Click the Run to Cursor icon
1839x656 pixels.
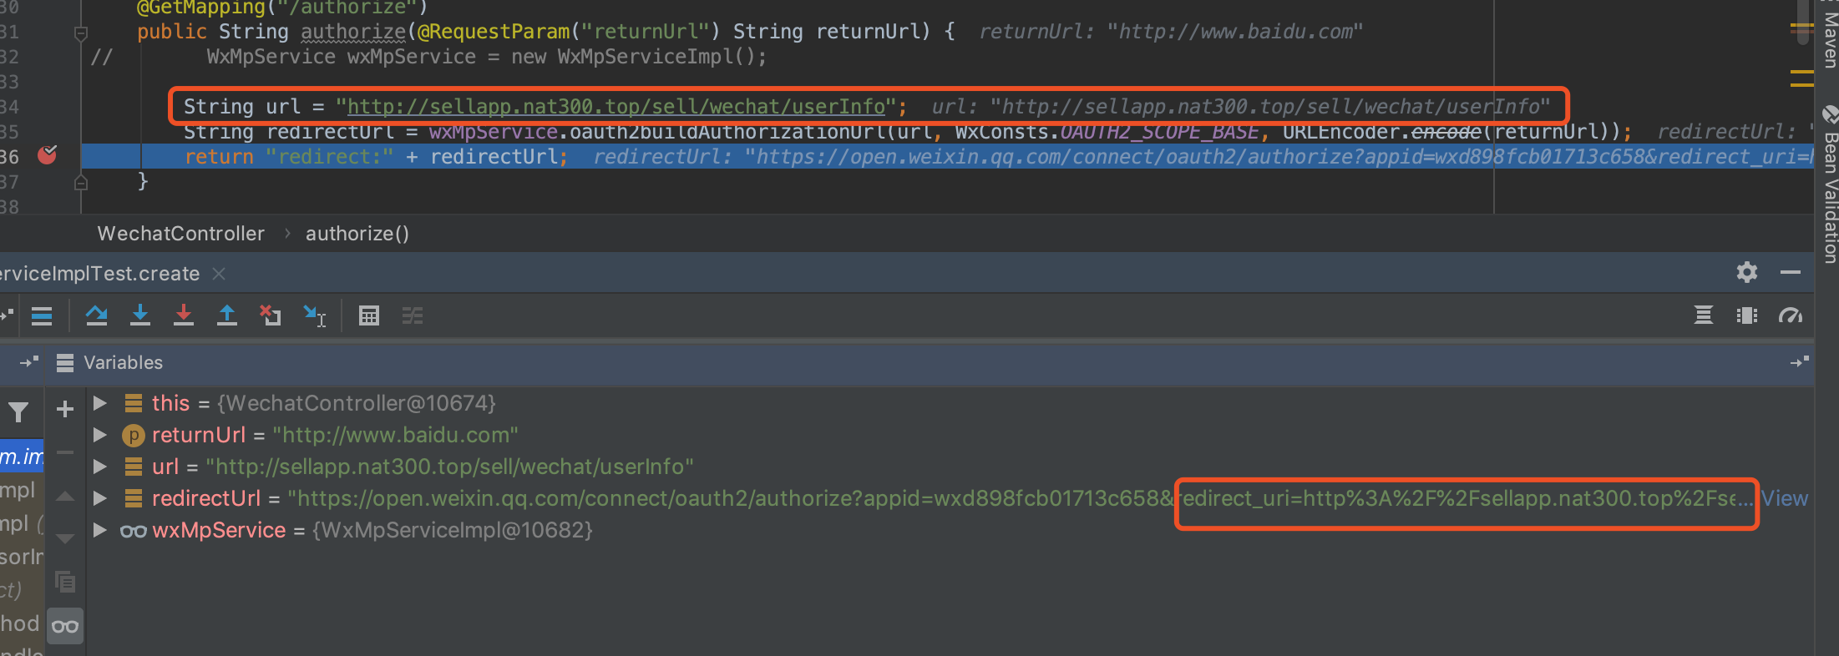click(x=315, y=315)
